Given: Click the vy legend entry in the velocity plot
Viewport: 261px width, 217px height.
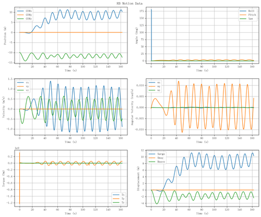Looking at the screenshot, I should [x=23, y=86].
